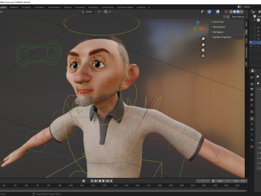Screen dimensions: 261x196
Task: Select the View tab in sidebar
Action: (x=246, y=41)
